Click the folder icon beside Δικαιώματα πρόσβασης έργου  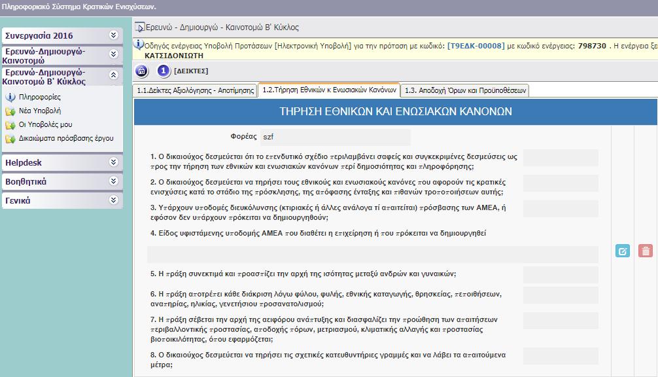(10, 139)
